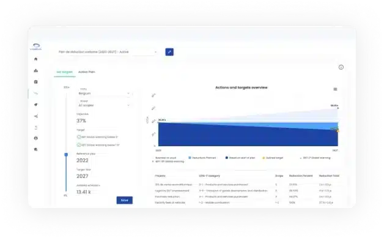Switch to the Action Plan tab

pyautogui.click(x=86, y=72)
